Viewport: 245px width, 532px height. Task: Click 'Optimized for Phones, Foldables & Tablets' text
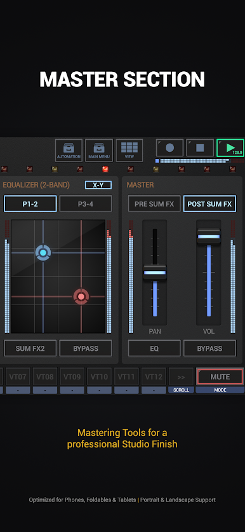[x=83, y=500]
